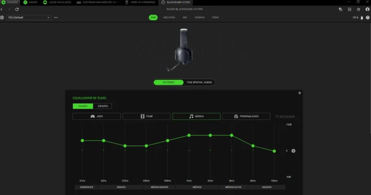Switch to Huntsman Mini Mercury device tab
The width and height of the screenshot is (371, 195).
pyautogui.click(x=97, y=2)
